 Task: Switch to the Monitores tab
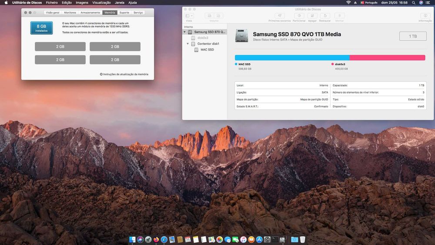(70, 13)
